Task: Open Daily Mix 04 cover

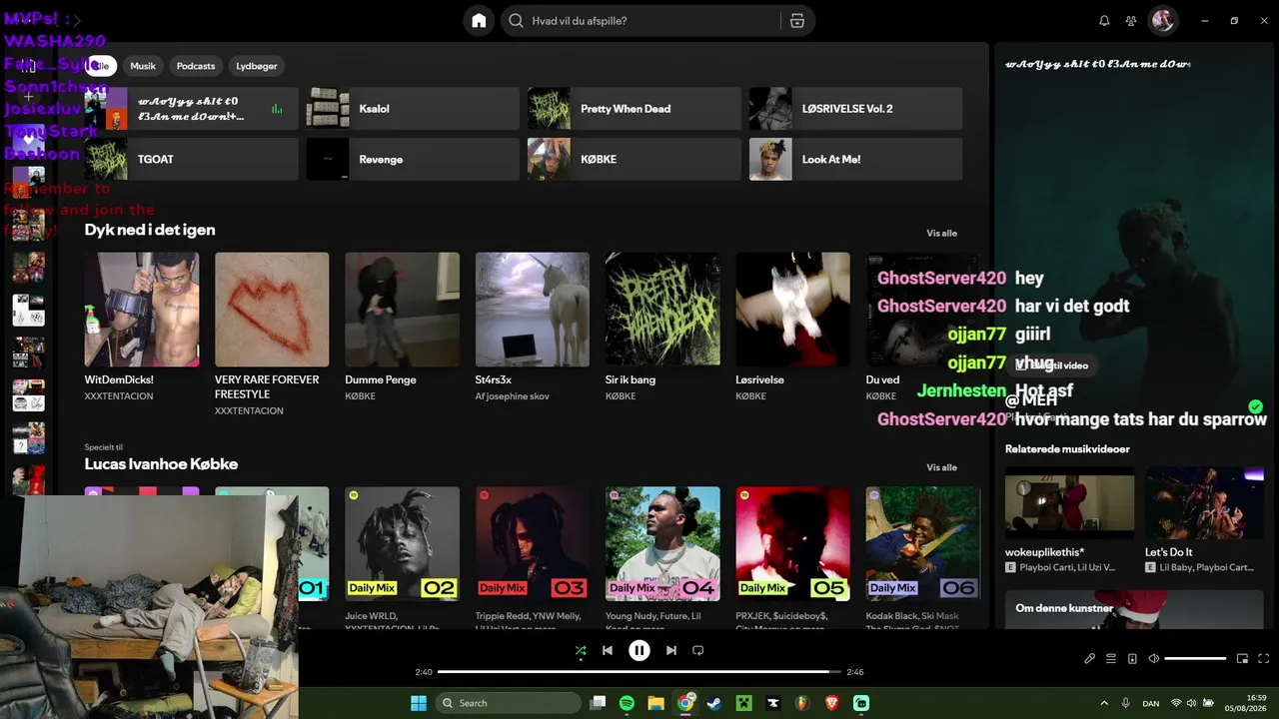Action: coord(662,543)
